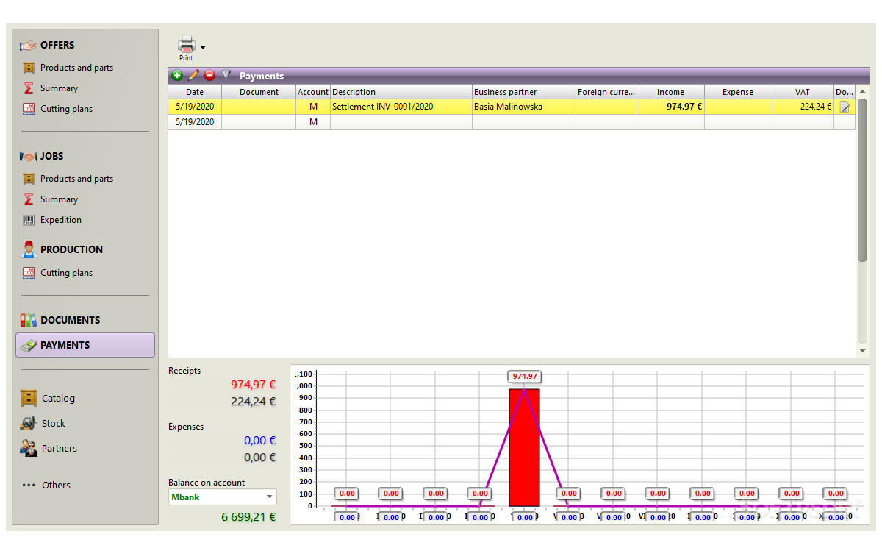The width and height of the screenshot is (882, 537).
Task: Edit the payment with the pencil icon
Action: click(x=193, y=75)
